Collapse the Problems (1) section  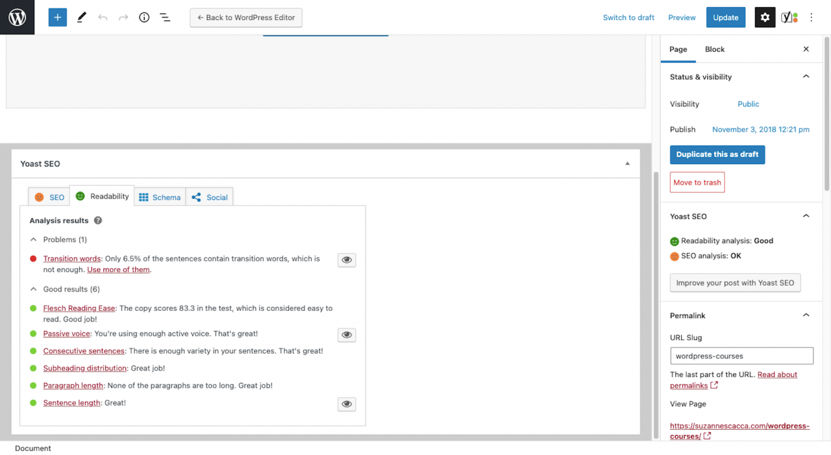(33, 239)
